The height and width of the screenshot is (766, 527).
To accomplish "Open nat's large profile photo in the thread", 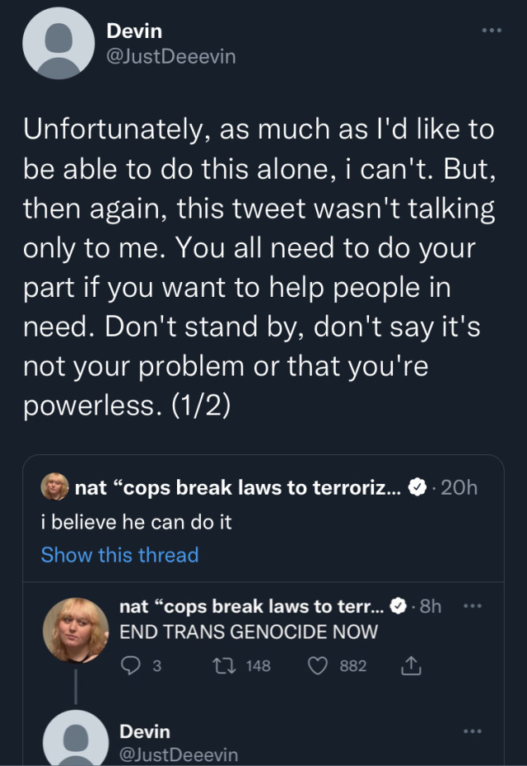I will tap(76, 630).
